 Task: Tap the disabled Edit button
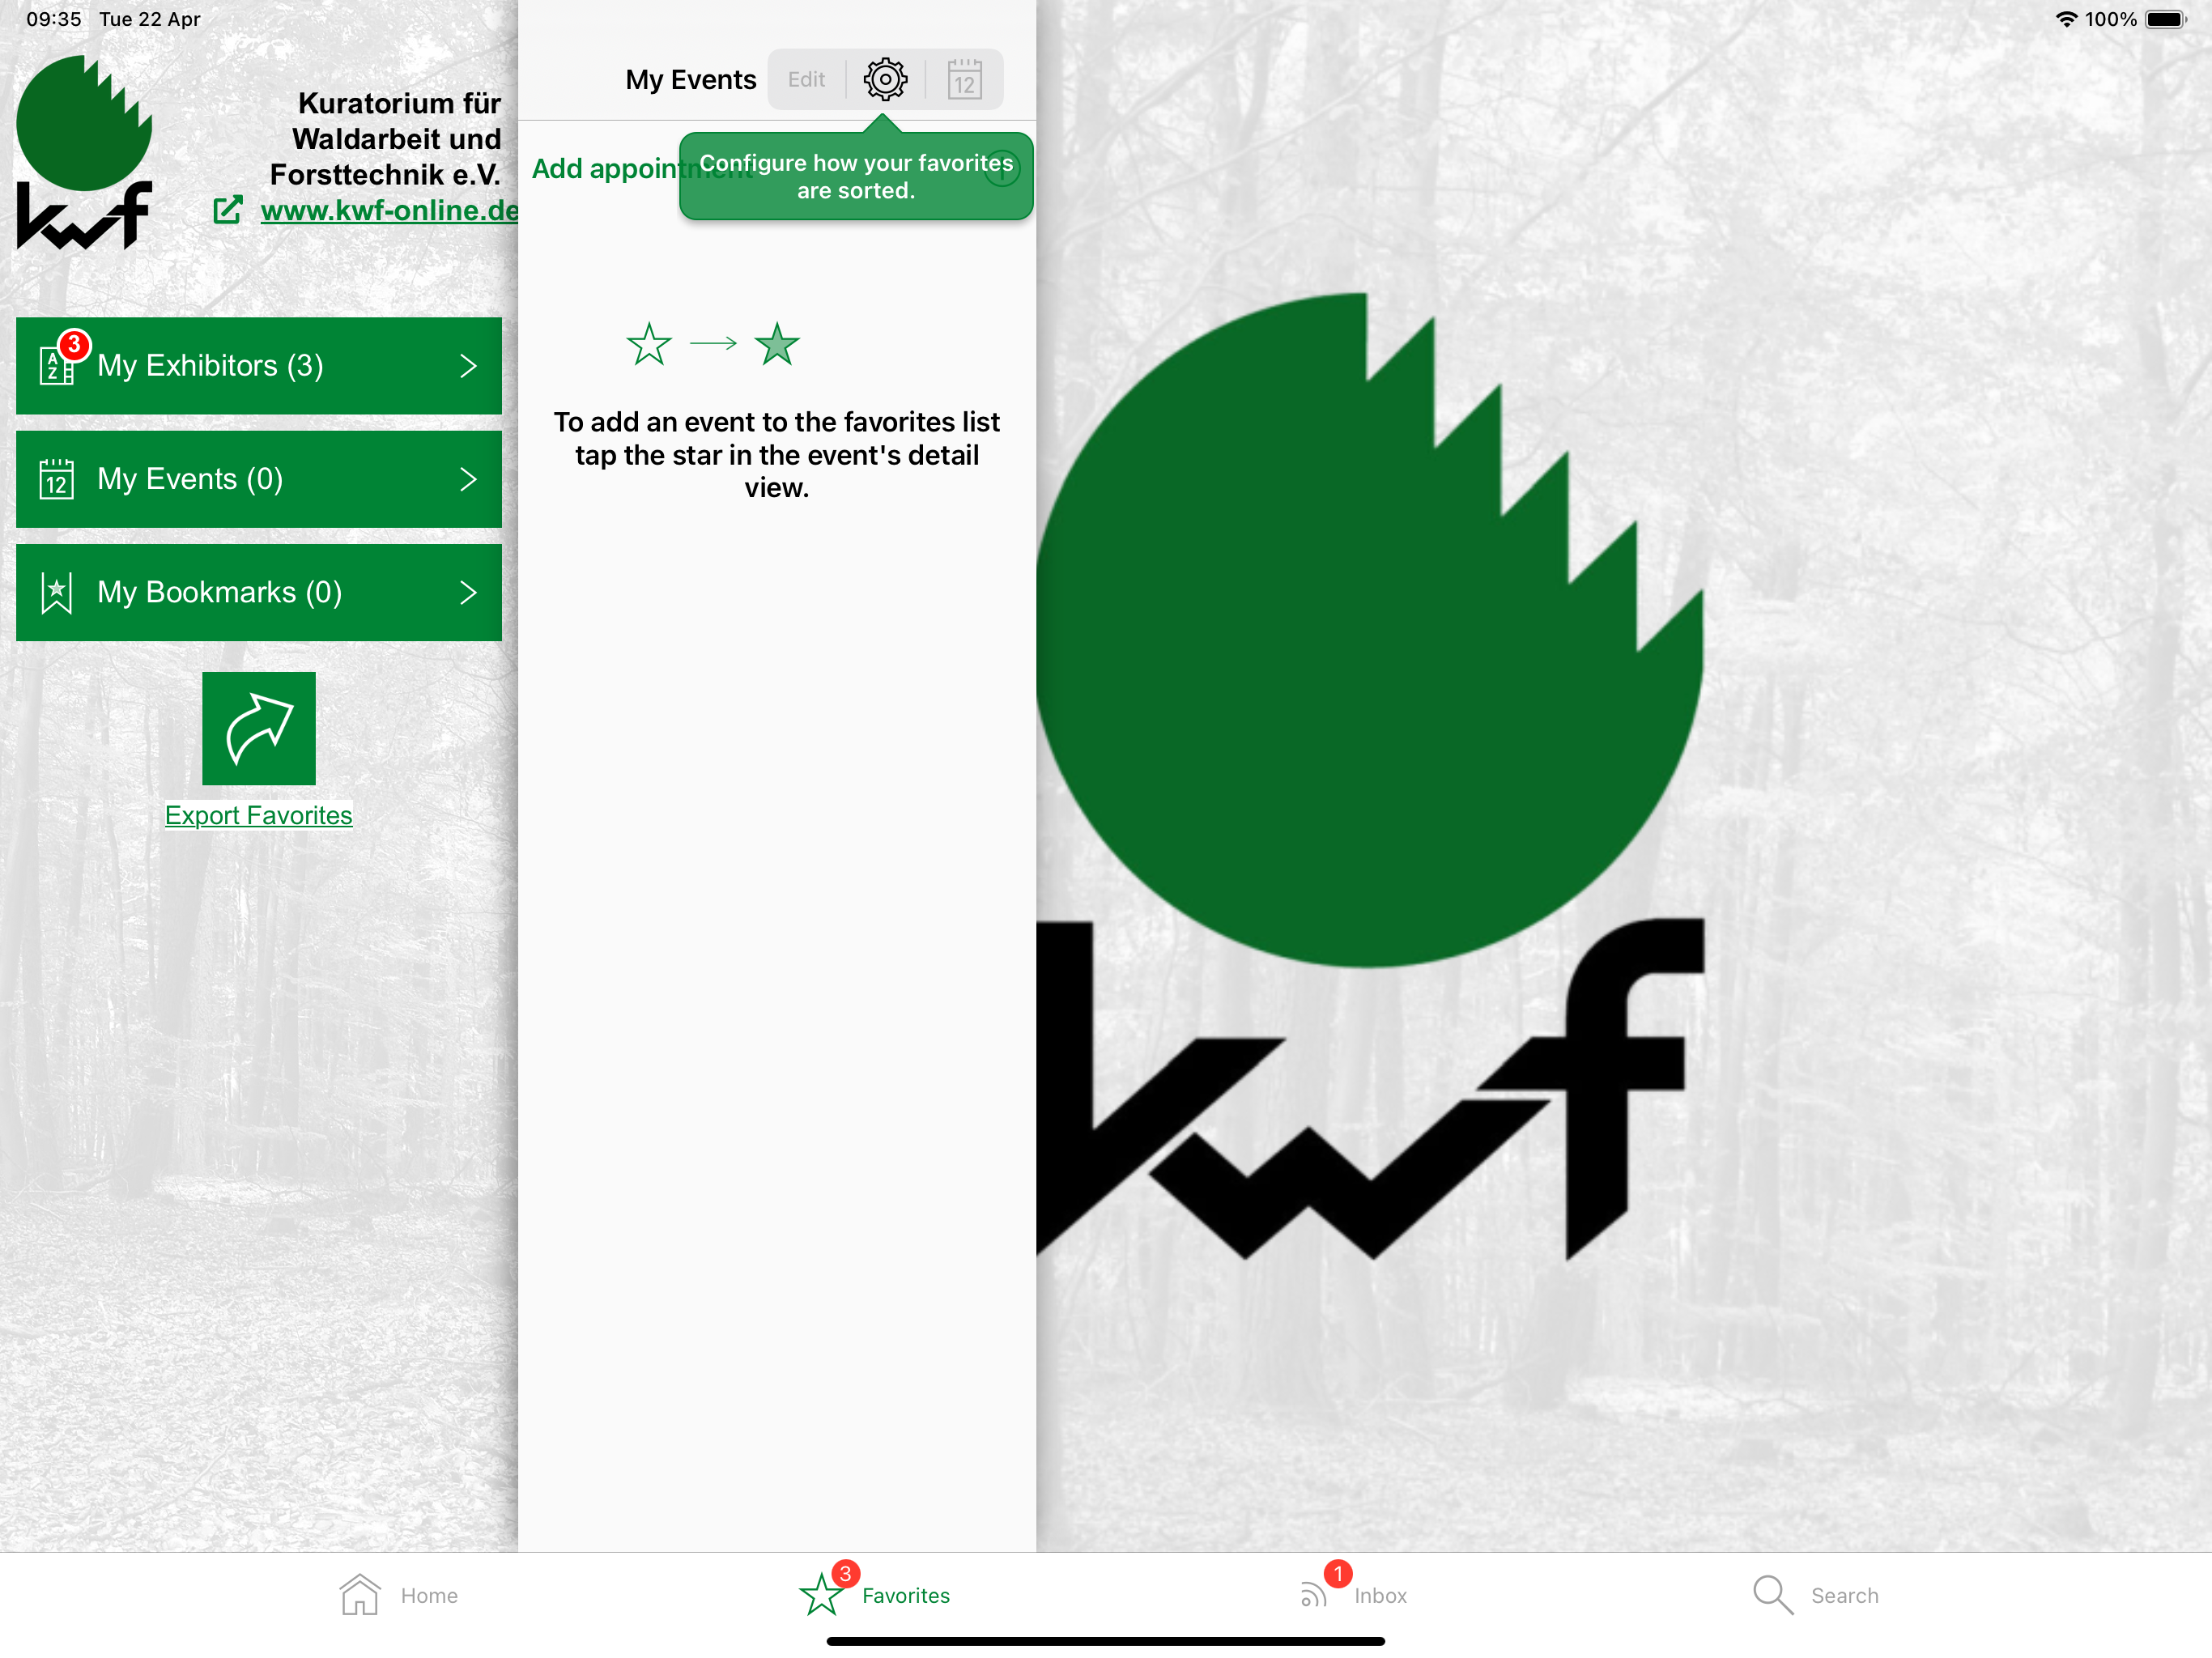coord(806,79)
